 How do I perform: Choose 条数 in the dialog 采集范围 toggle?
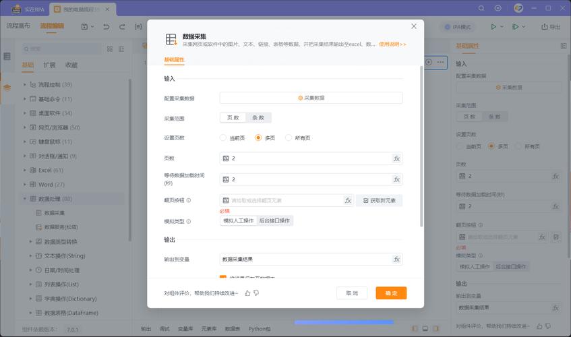(258, 117)
